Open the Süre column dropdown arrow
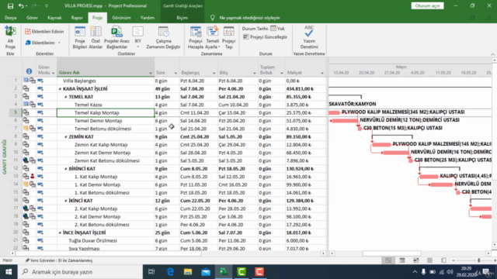This screenshot has height=279, width=497. (x=176, y=73)
